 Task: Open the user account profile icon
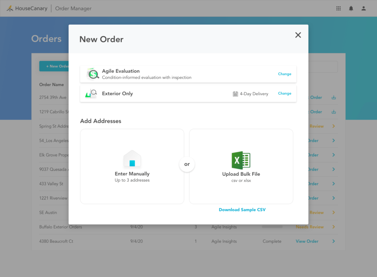[x=363, y=8]
